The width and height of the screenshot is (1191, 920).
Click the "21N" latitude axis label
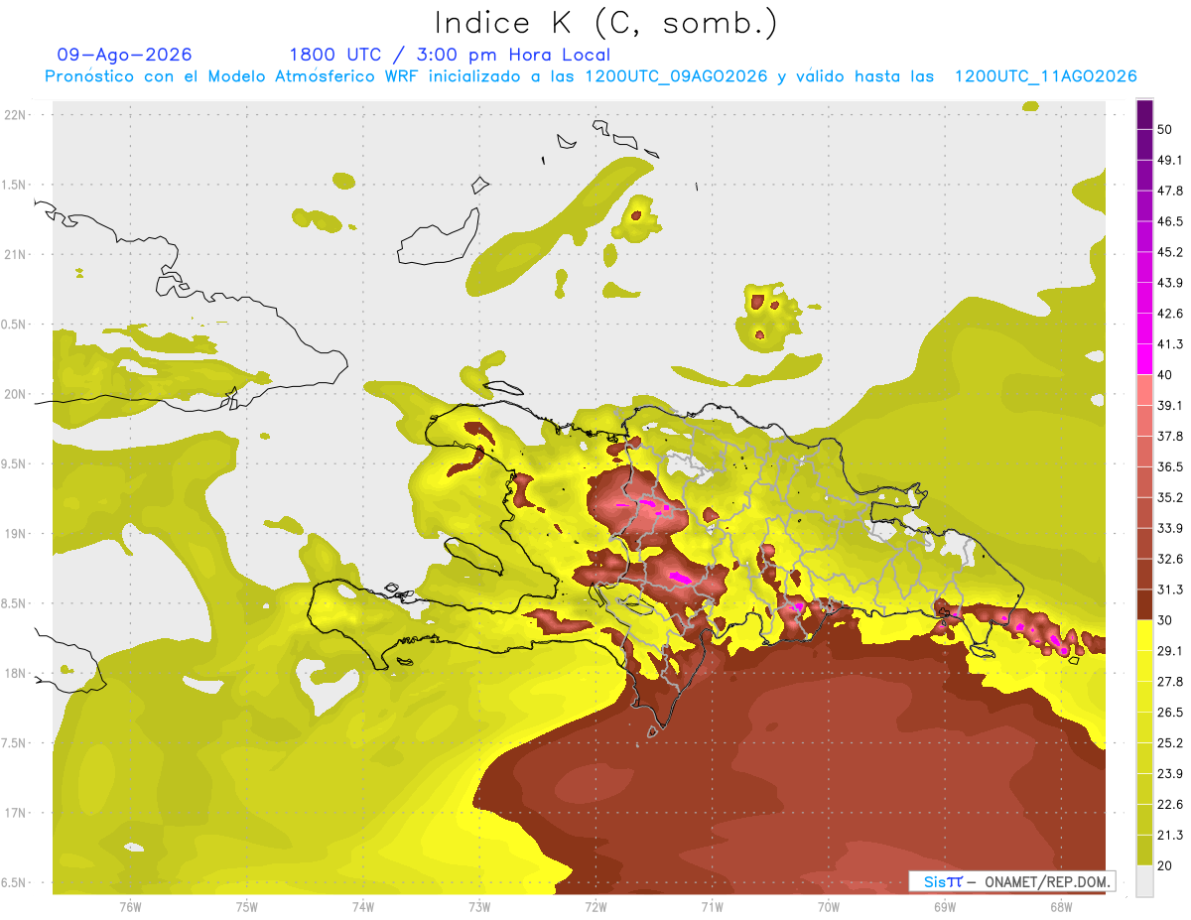click(16, 255)
